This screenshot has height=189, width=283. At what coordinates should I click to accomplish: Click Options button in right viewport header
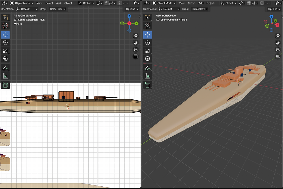273,9
